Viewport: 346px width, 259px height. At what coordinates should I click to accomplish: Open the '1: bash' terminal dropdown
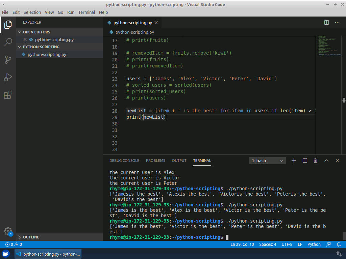[267, 161]
